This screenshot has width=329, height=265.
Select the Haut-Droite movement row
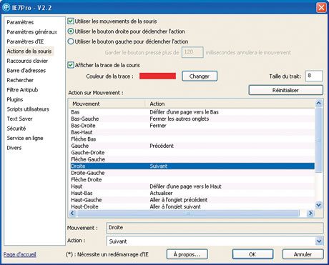click(x=192, y=206)
